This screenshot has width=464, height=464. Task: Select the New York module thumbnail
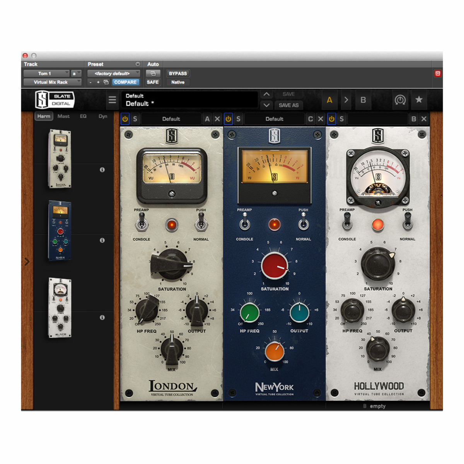pos(60,231)
